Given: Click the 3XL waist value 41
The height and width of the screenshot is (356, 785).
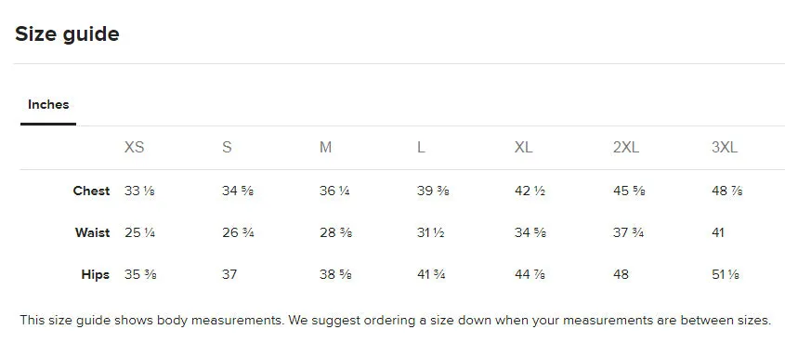Looking at the screenshot, I should click(x=718, y=232).
